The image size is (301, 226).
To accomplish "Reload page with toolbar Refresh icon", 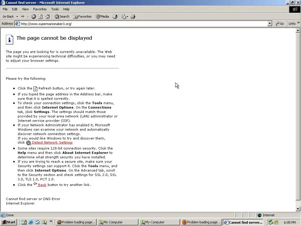I will pyautogui.click(x=41, y=16).
